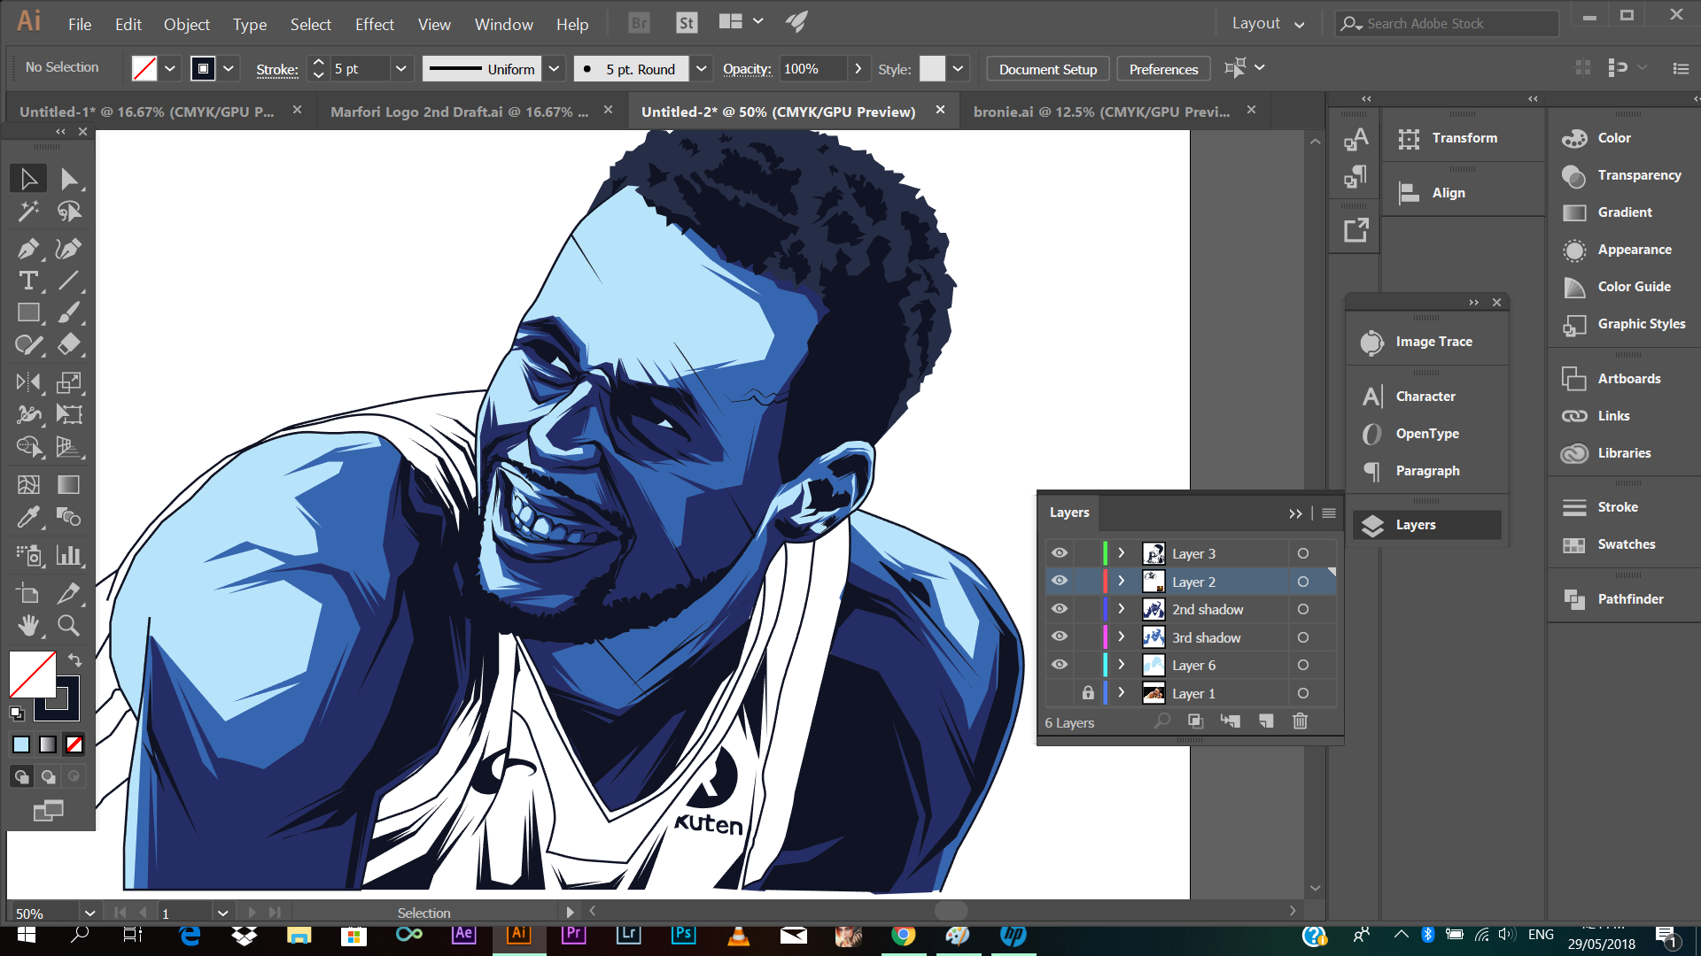The height and width of the screenshot is (956, 1701).
Task: Switch to Marfori Logo 2nd Draft.ai tab
Action: pos(459,112)
